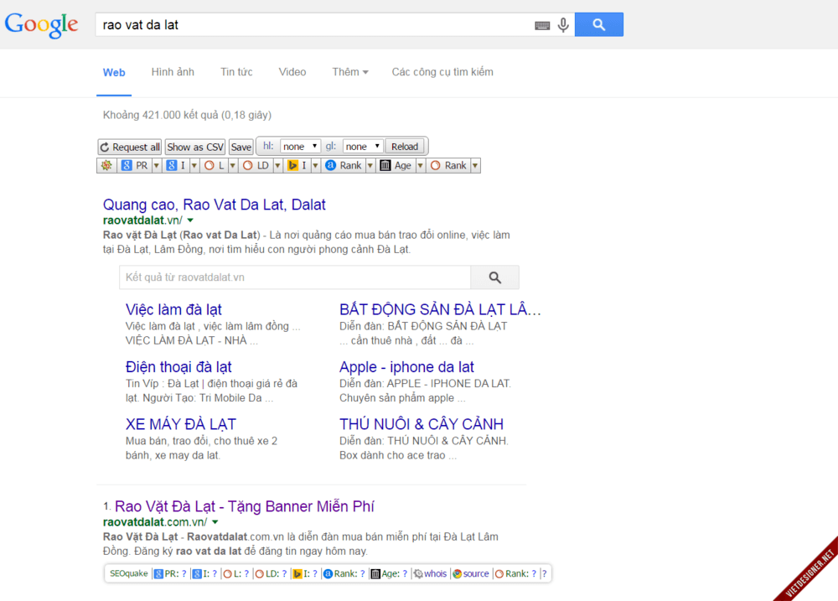Click Bing Index 'I' button in the sort toolbar
Screen dimensions: 838x601
tap(297, 166)
